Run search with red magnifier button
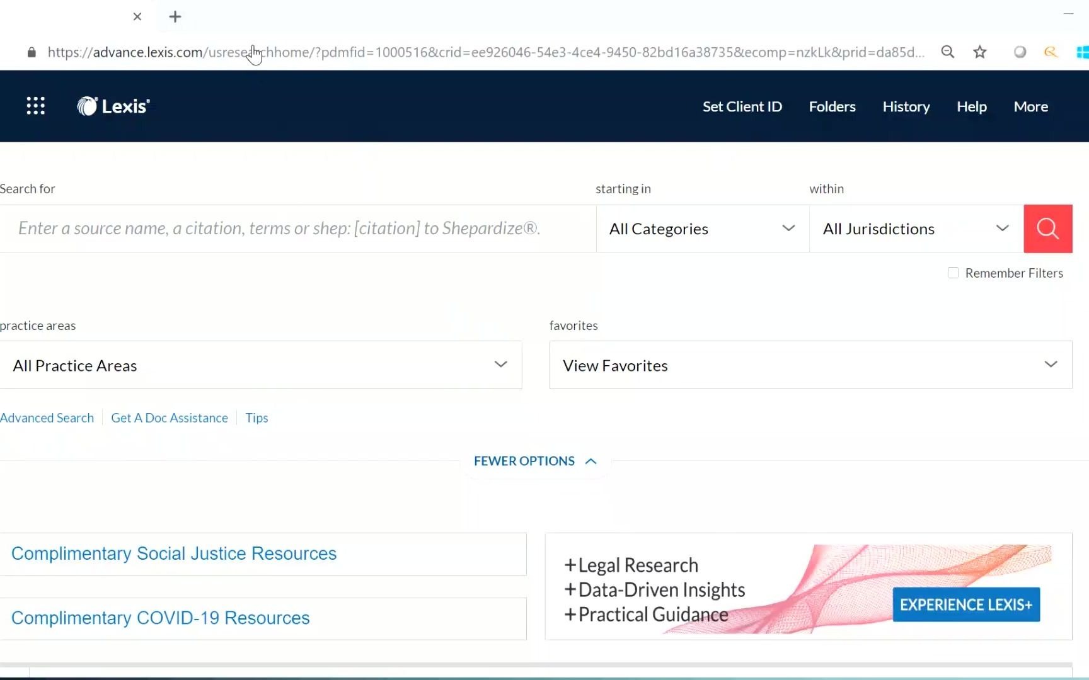The image size is (1089, 680). click(x=1047, y=229)
